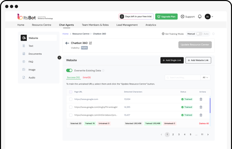The height and width of the screenshot is (149, 232).
Task: Open the Support help icon
Action: click(x=183, y=16)
